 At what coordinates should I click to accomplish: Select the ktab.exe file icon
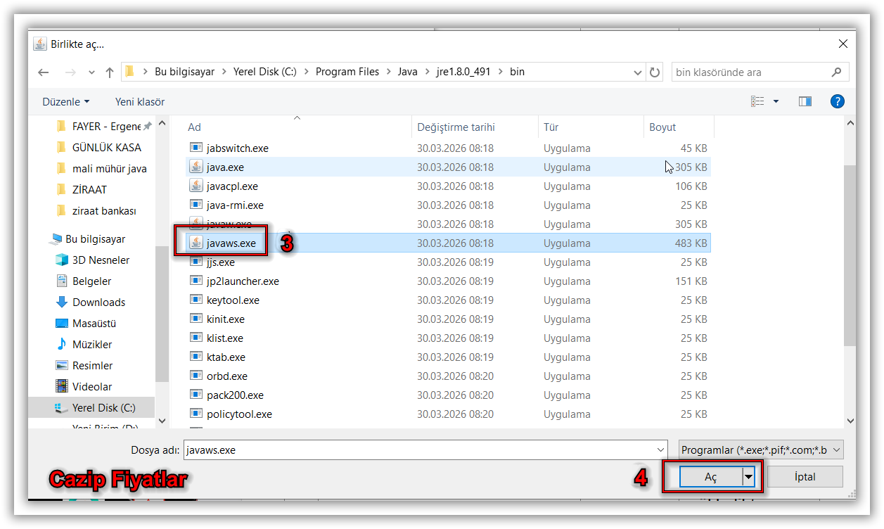[x=196, y=357]
